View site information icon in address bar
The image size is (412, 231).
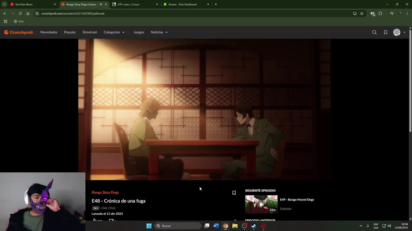37,13
